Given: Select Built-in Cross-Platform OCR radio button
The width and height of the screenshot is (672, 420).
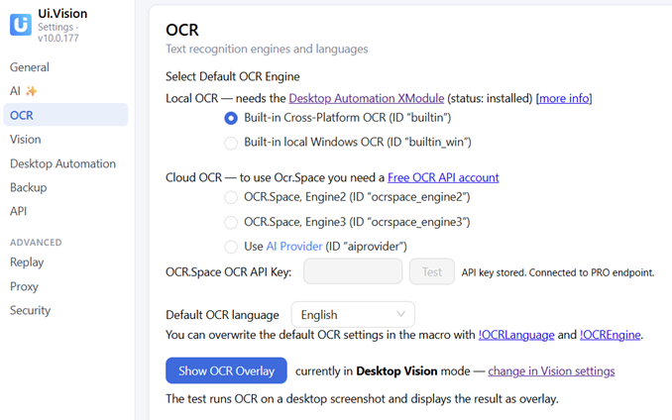Looking at the screenshot, I should tap(231, 118).
